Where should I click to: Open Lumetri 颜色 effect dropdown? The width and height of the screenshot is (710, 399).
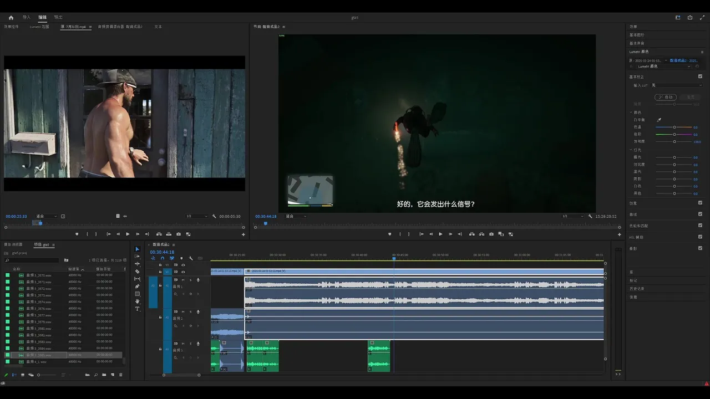[x=663, y=66]
